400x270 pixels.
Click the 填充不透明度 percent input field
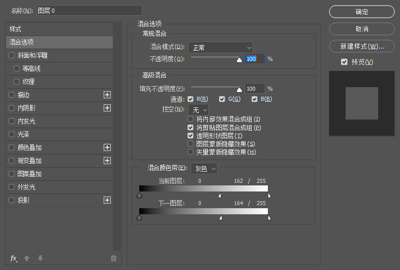pos(255,89)
